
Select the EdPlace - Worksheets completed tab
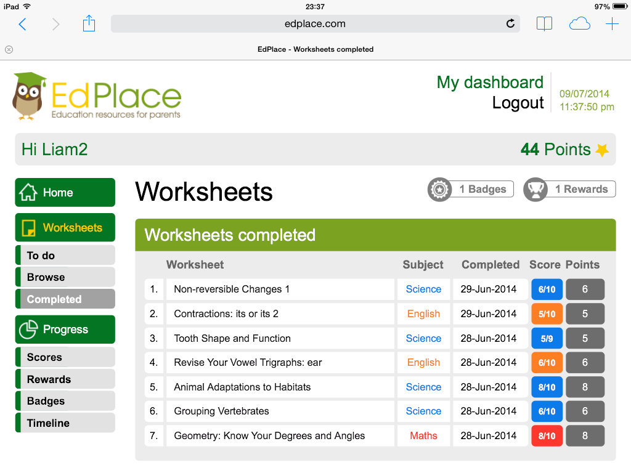point(315,49)
